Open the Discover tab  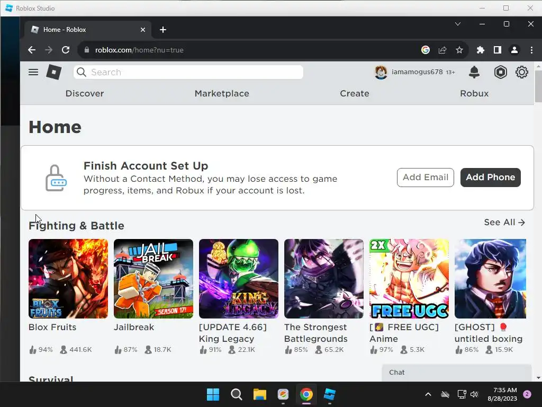click(85, 93)
